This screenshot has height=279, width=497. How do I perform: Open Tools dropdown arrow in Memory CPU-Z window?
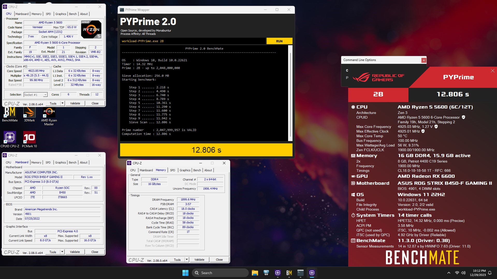(187, 260)
